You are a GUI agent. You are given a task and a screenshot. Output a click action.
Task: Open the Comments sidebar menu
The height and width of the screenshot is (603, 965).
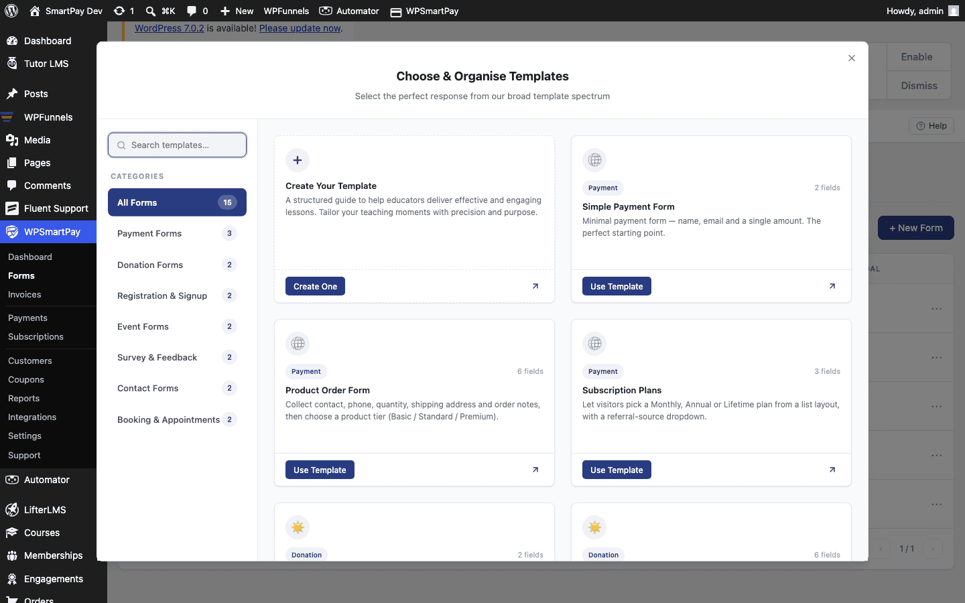(48, 186)
